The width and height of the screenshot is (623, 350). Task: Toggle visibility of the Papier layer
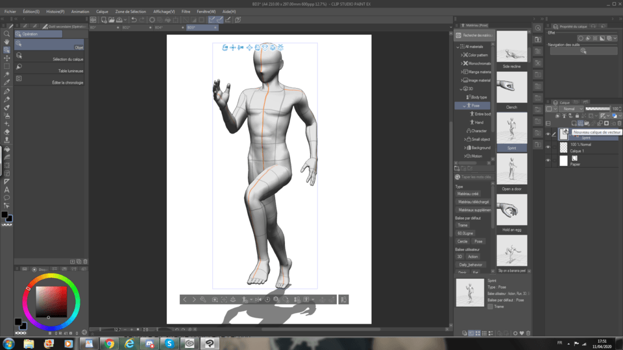point(548,161)
